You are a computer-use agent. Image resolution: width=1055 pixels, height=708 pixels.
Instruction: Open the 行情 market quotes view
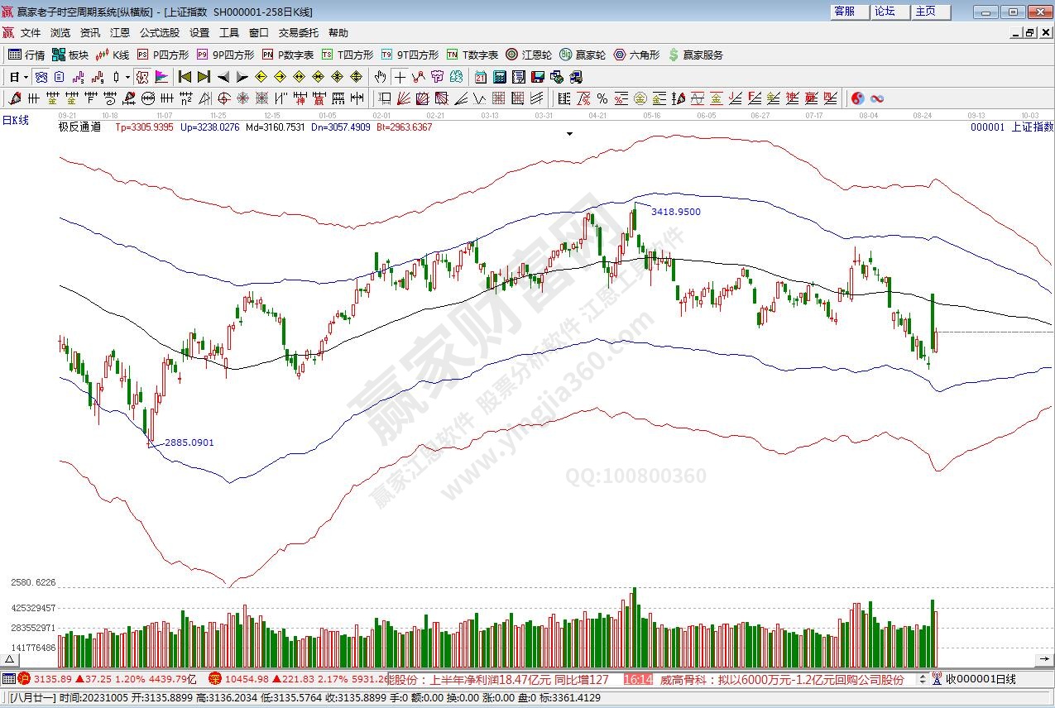(26, 55)
